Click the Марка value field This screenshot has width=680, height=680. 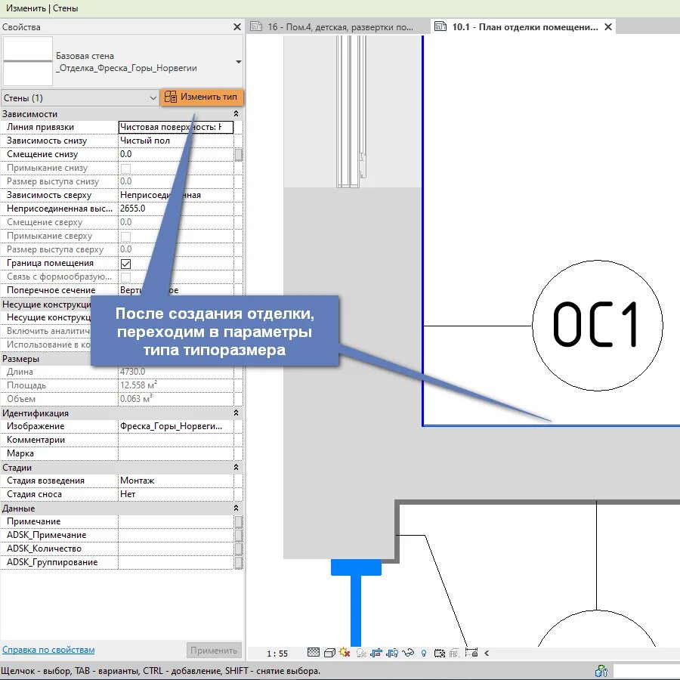pos(175,453)
